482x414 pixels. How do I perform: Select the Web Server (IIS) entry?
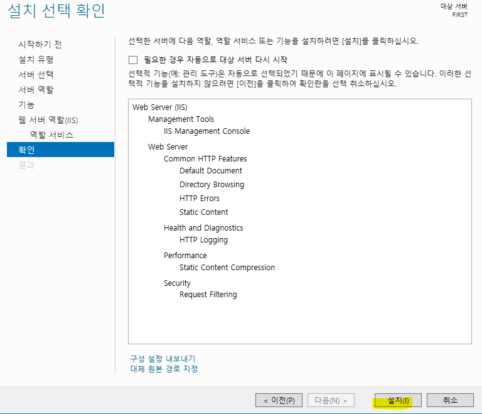(x=160, y=107)
